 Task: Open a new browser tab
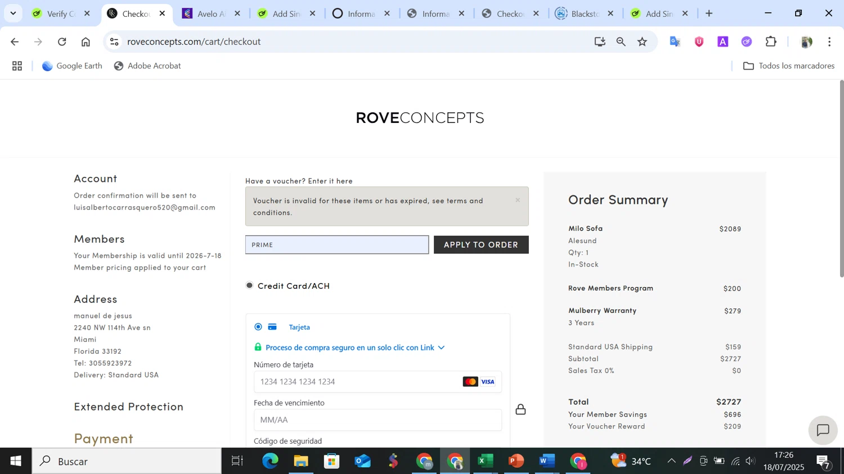point(709,13)
